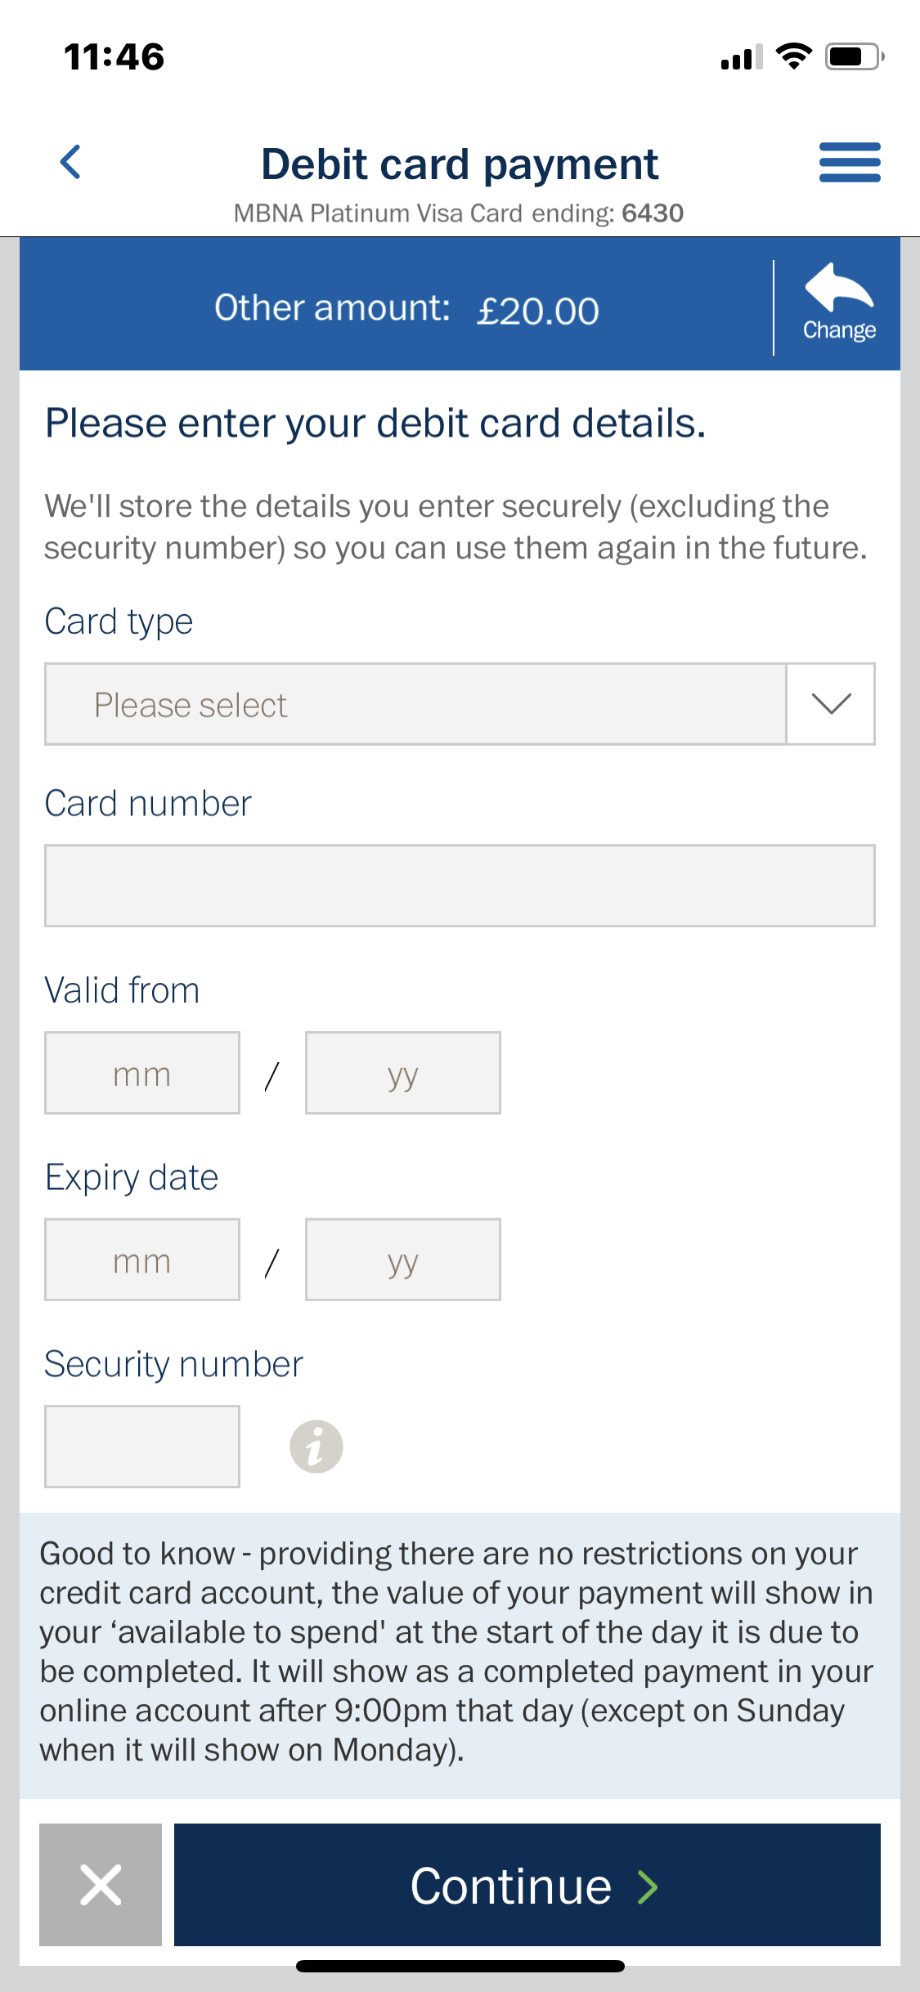Open the hamburger menu
The height and width of the screenshot is (1992, 920).
tap(850, 162)
